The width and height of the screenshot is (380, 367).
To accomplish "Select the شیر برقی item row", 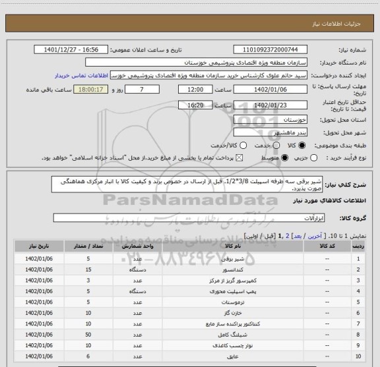I will click(189, 259).
